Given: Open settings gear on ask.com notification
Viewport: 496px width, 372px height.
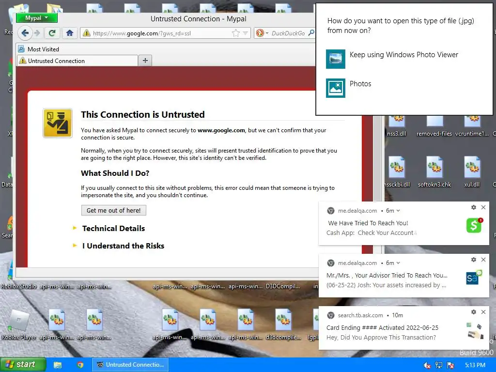Looking at the screenshot, I should pos(474,312).
